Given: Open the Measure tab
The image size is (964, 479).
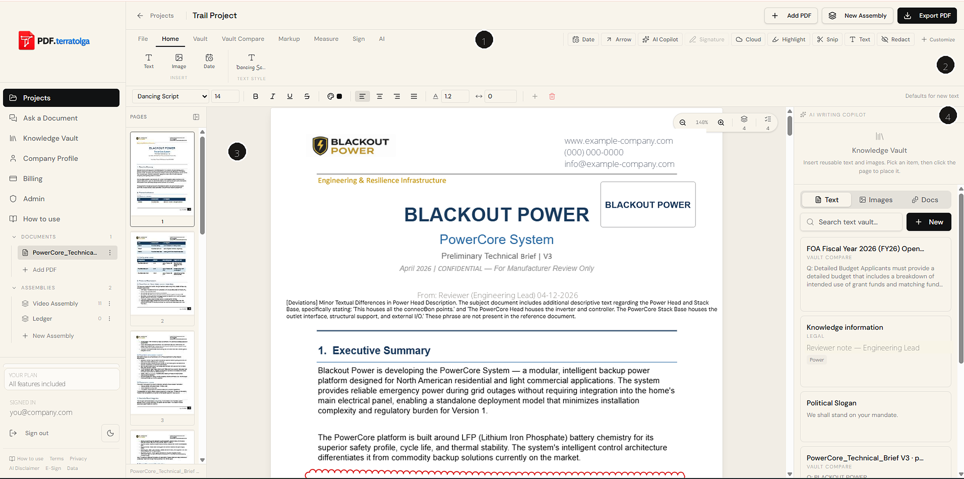Looking at the screenshot, I should [x=326, y=39].
